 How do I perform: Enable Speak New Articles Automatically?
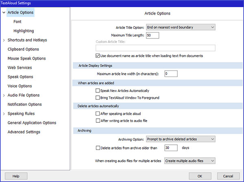pos(98,91)
